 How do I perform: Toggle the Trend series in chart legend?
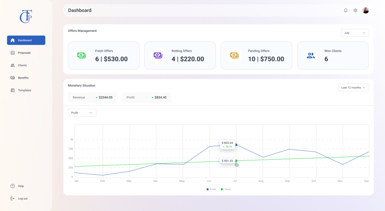click(x=226, y=189)
